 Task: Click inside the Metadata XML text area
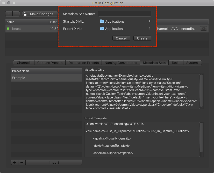[142, 91]
